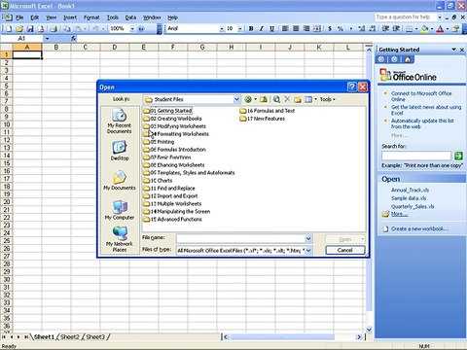Image resolution: width=467 pixels, height=350 pixels.
Task: Click Connect to Microsoft Office Online link
Action: point(421,96)
